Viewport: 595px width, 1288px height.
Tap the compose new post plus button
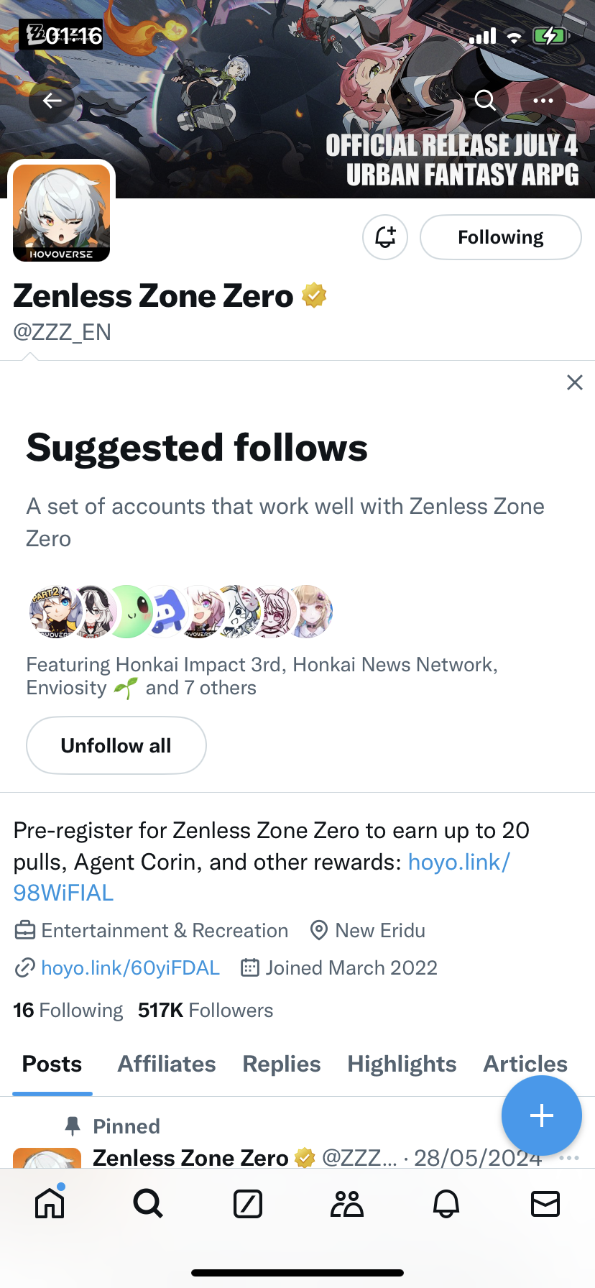[541, 1115]
